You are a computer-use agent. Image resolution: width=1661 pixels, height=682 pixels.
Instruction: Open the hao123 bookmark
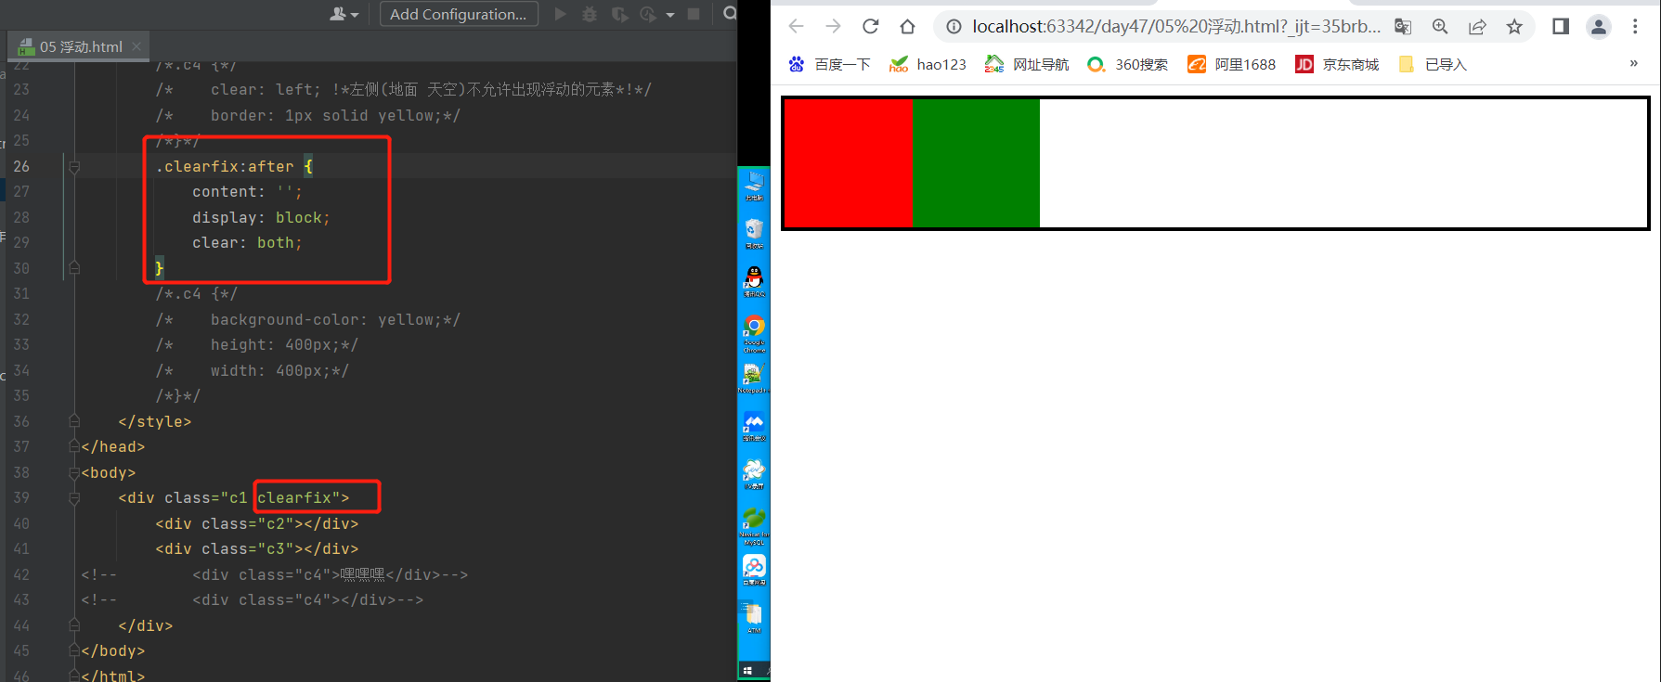[928, 64]
